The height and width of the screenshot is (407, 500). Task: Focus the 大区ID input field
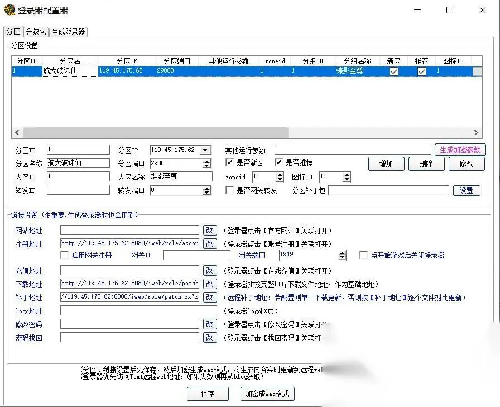pos(78,176)
